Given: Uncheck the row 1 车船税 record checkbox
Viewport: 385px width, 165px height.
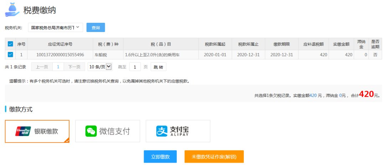Looking at the screenshot, I should coord(10,55).
